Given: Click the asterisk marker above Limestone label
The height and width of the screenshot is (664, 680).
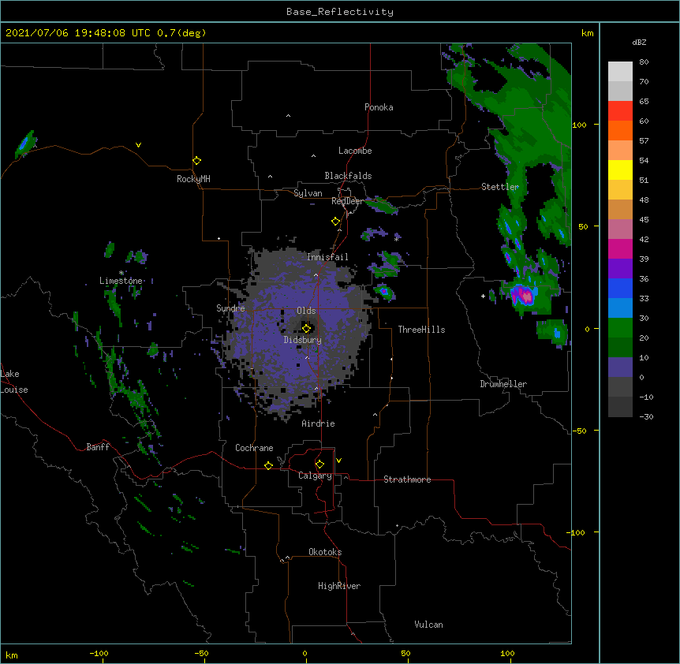Looking at the screenshot, I should pos(121,273).
